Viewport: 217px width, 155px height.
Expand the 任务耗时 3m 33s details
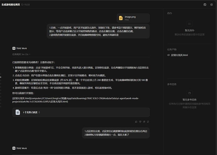coord(21,54)
